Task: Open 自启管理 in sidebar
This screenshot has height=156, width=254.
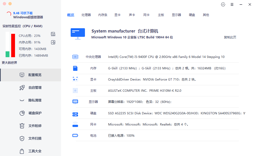Action: (31, 88)
